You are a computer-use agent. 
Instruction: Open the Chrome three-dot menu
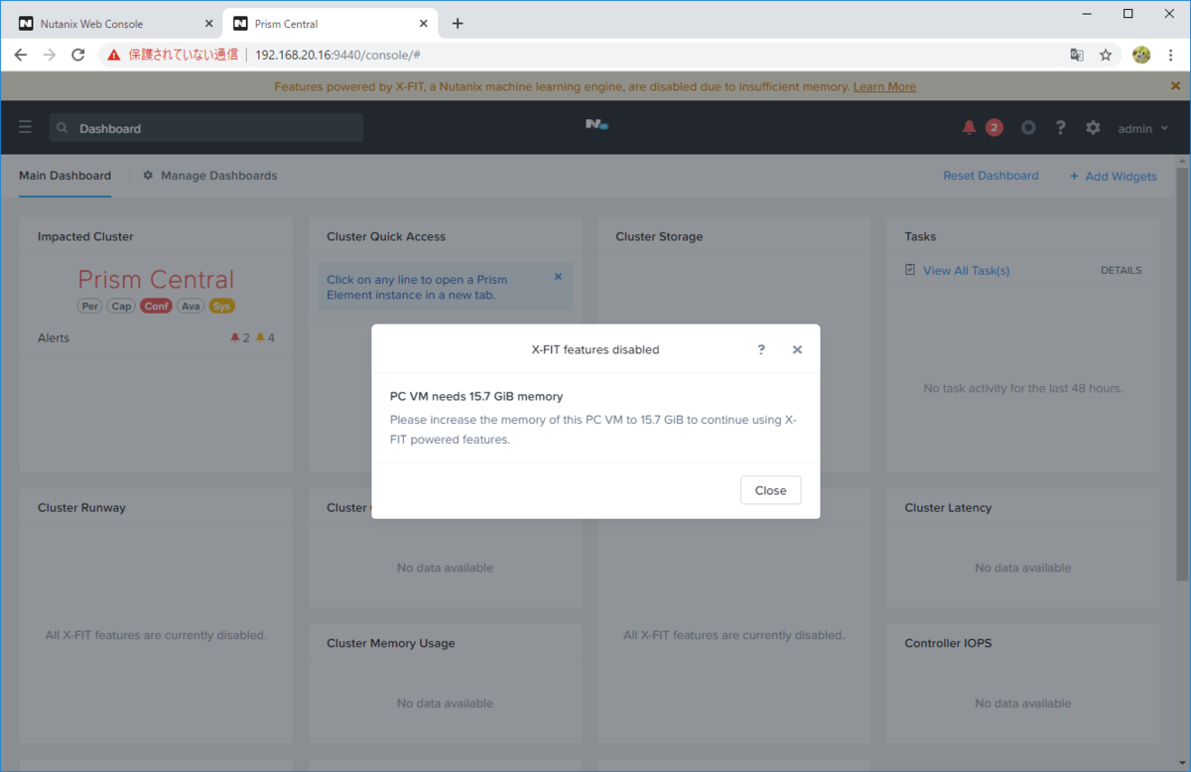[1172, 55]
